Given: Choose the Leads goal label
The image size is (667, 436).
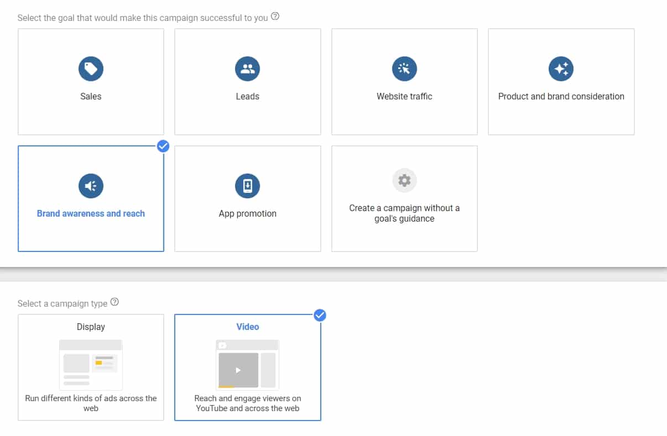Looking at the screenshot, I should coord(247,96).
